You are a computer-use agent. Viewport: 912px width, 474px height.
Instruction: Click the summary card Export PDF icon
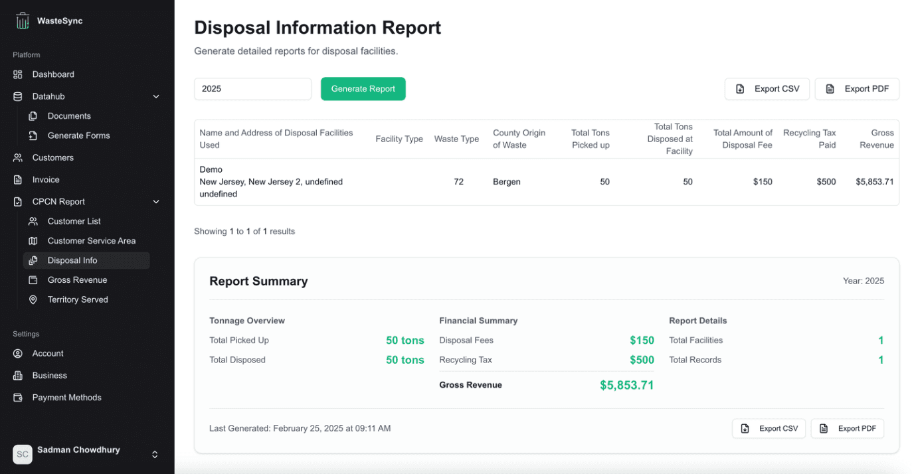[x=824, y=428]
